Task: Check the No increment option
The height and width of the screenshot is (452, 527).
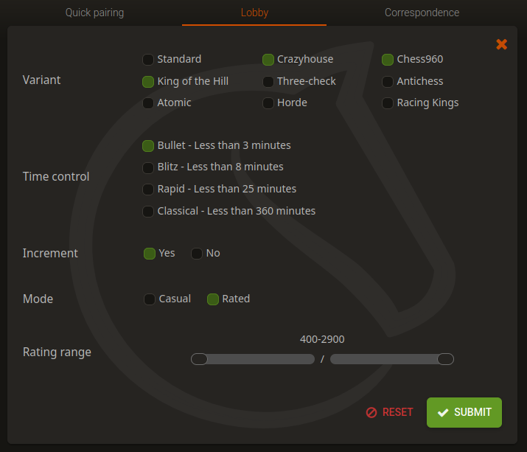Action: point(197,254)
